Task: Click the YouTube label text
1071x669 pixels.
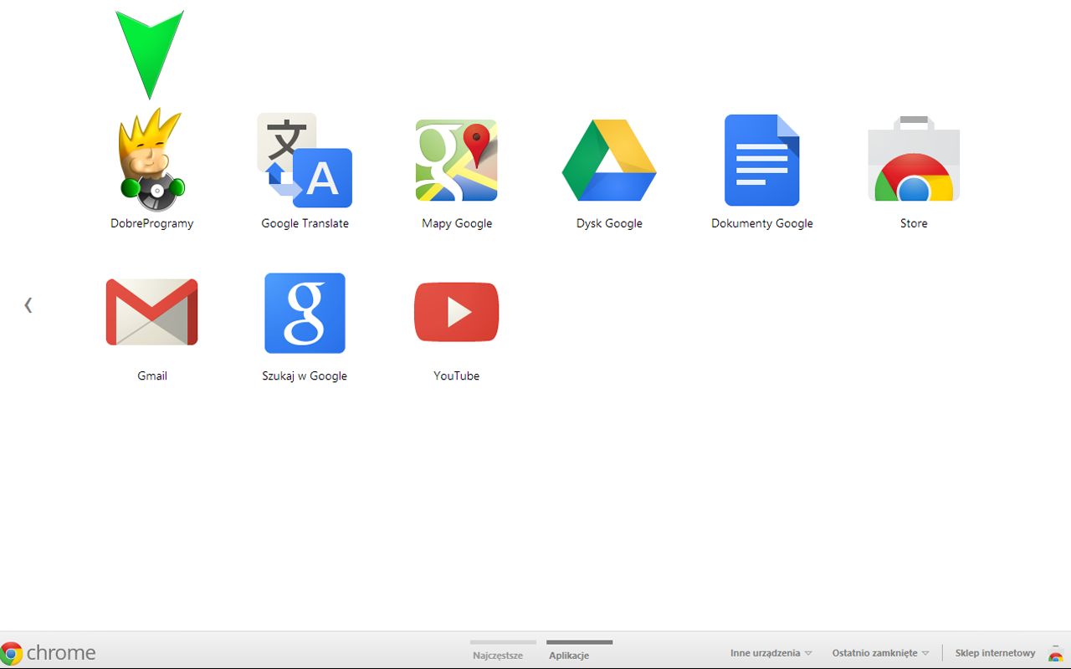Action: [x=457, y=375]
